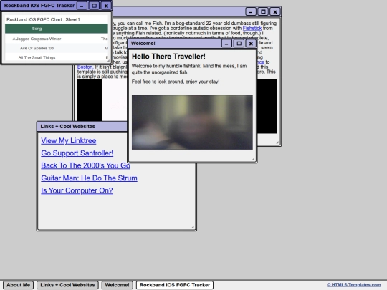Select About Me in the bottom taskbar
Image resolution: width=387 pixels, height=290 pixels.
point(18,285)
